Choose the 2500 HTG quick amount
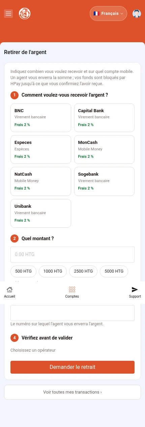This screenshot has height=427, width=145. pos(83,271)
